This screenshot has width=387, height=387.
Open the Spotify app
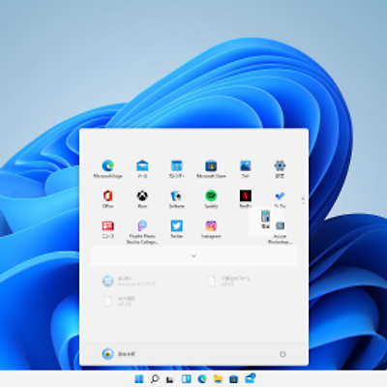(x=211, y=198)
